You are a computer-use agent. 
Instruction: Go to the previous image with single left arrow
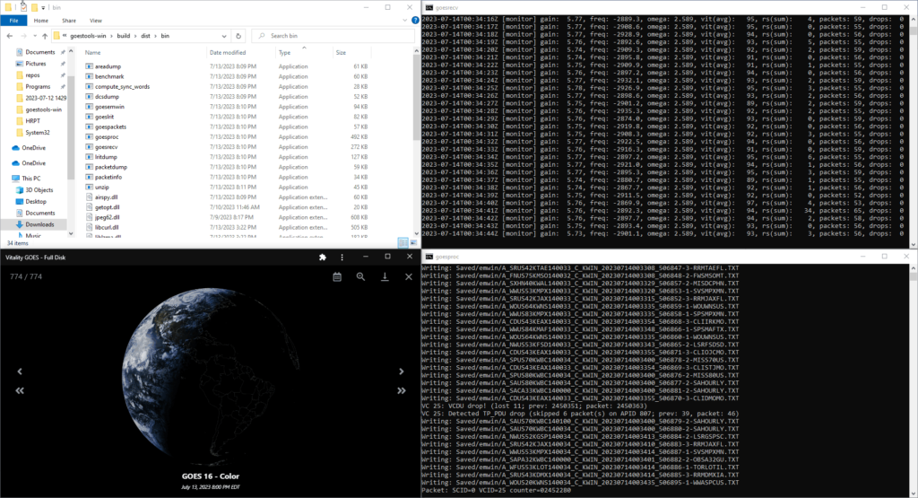(20, 371)
